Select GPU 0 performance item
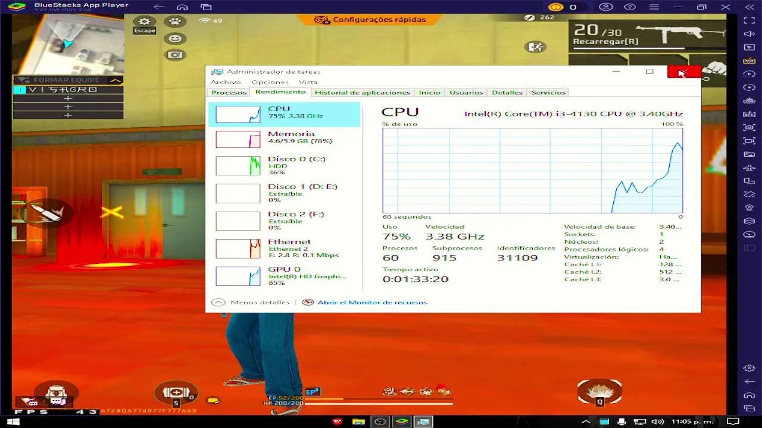 [285, 276]
